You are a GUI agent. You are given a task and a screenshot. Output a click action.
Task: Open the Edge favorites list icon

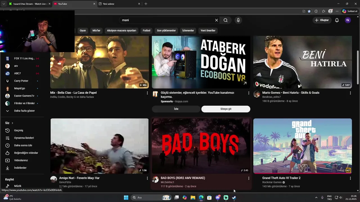[x=323, y=11]
